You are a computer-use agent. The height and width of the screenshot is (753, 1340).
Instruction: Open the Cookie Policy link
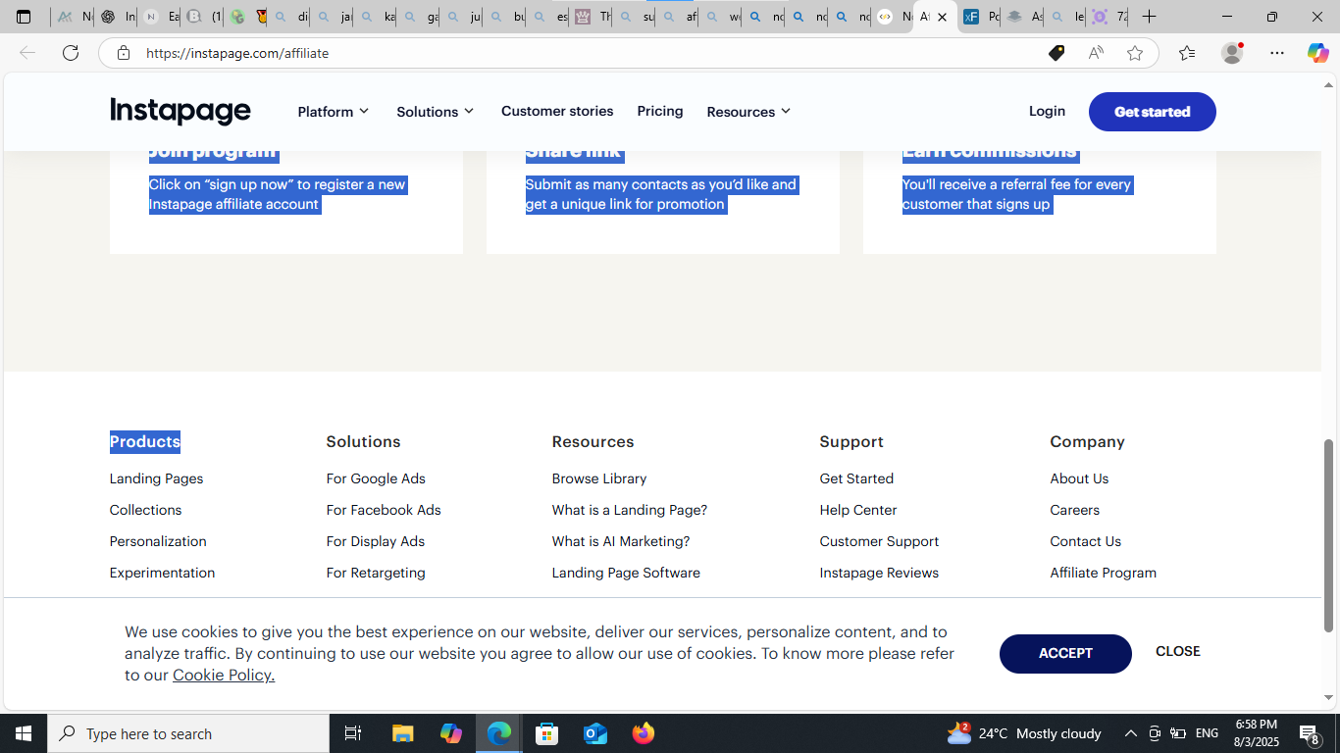coord(224,675)
